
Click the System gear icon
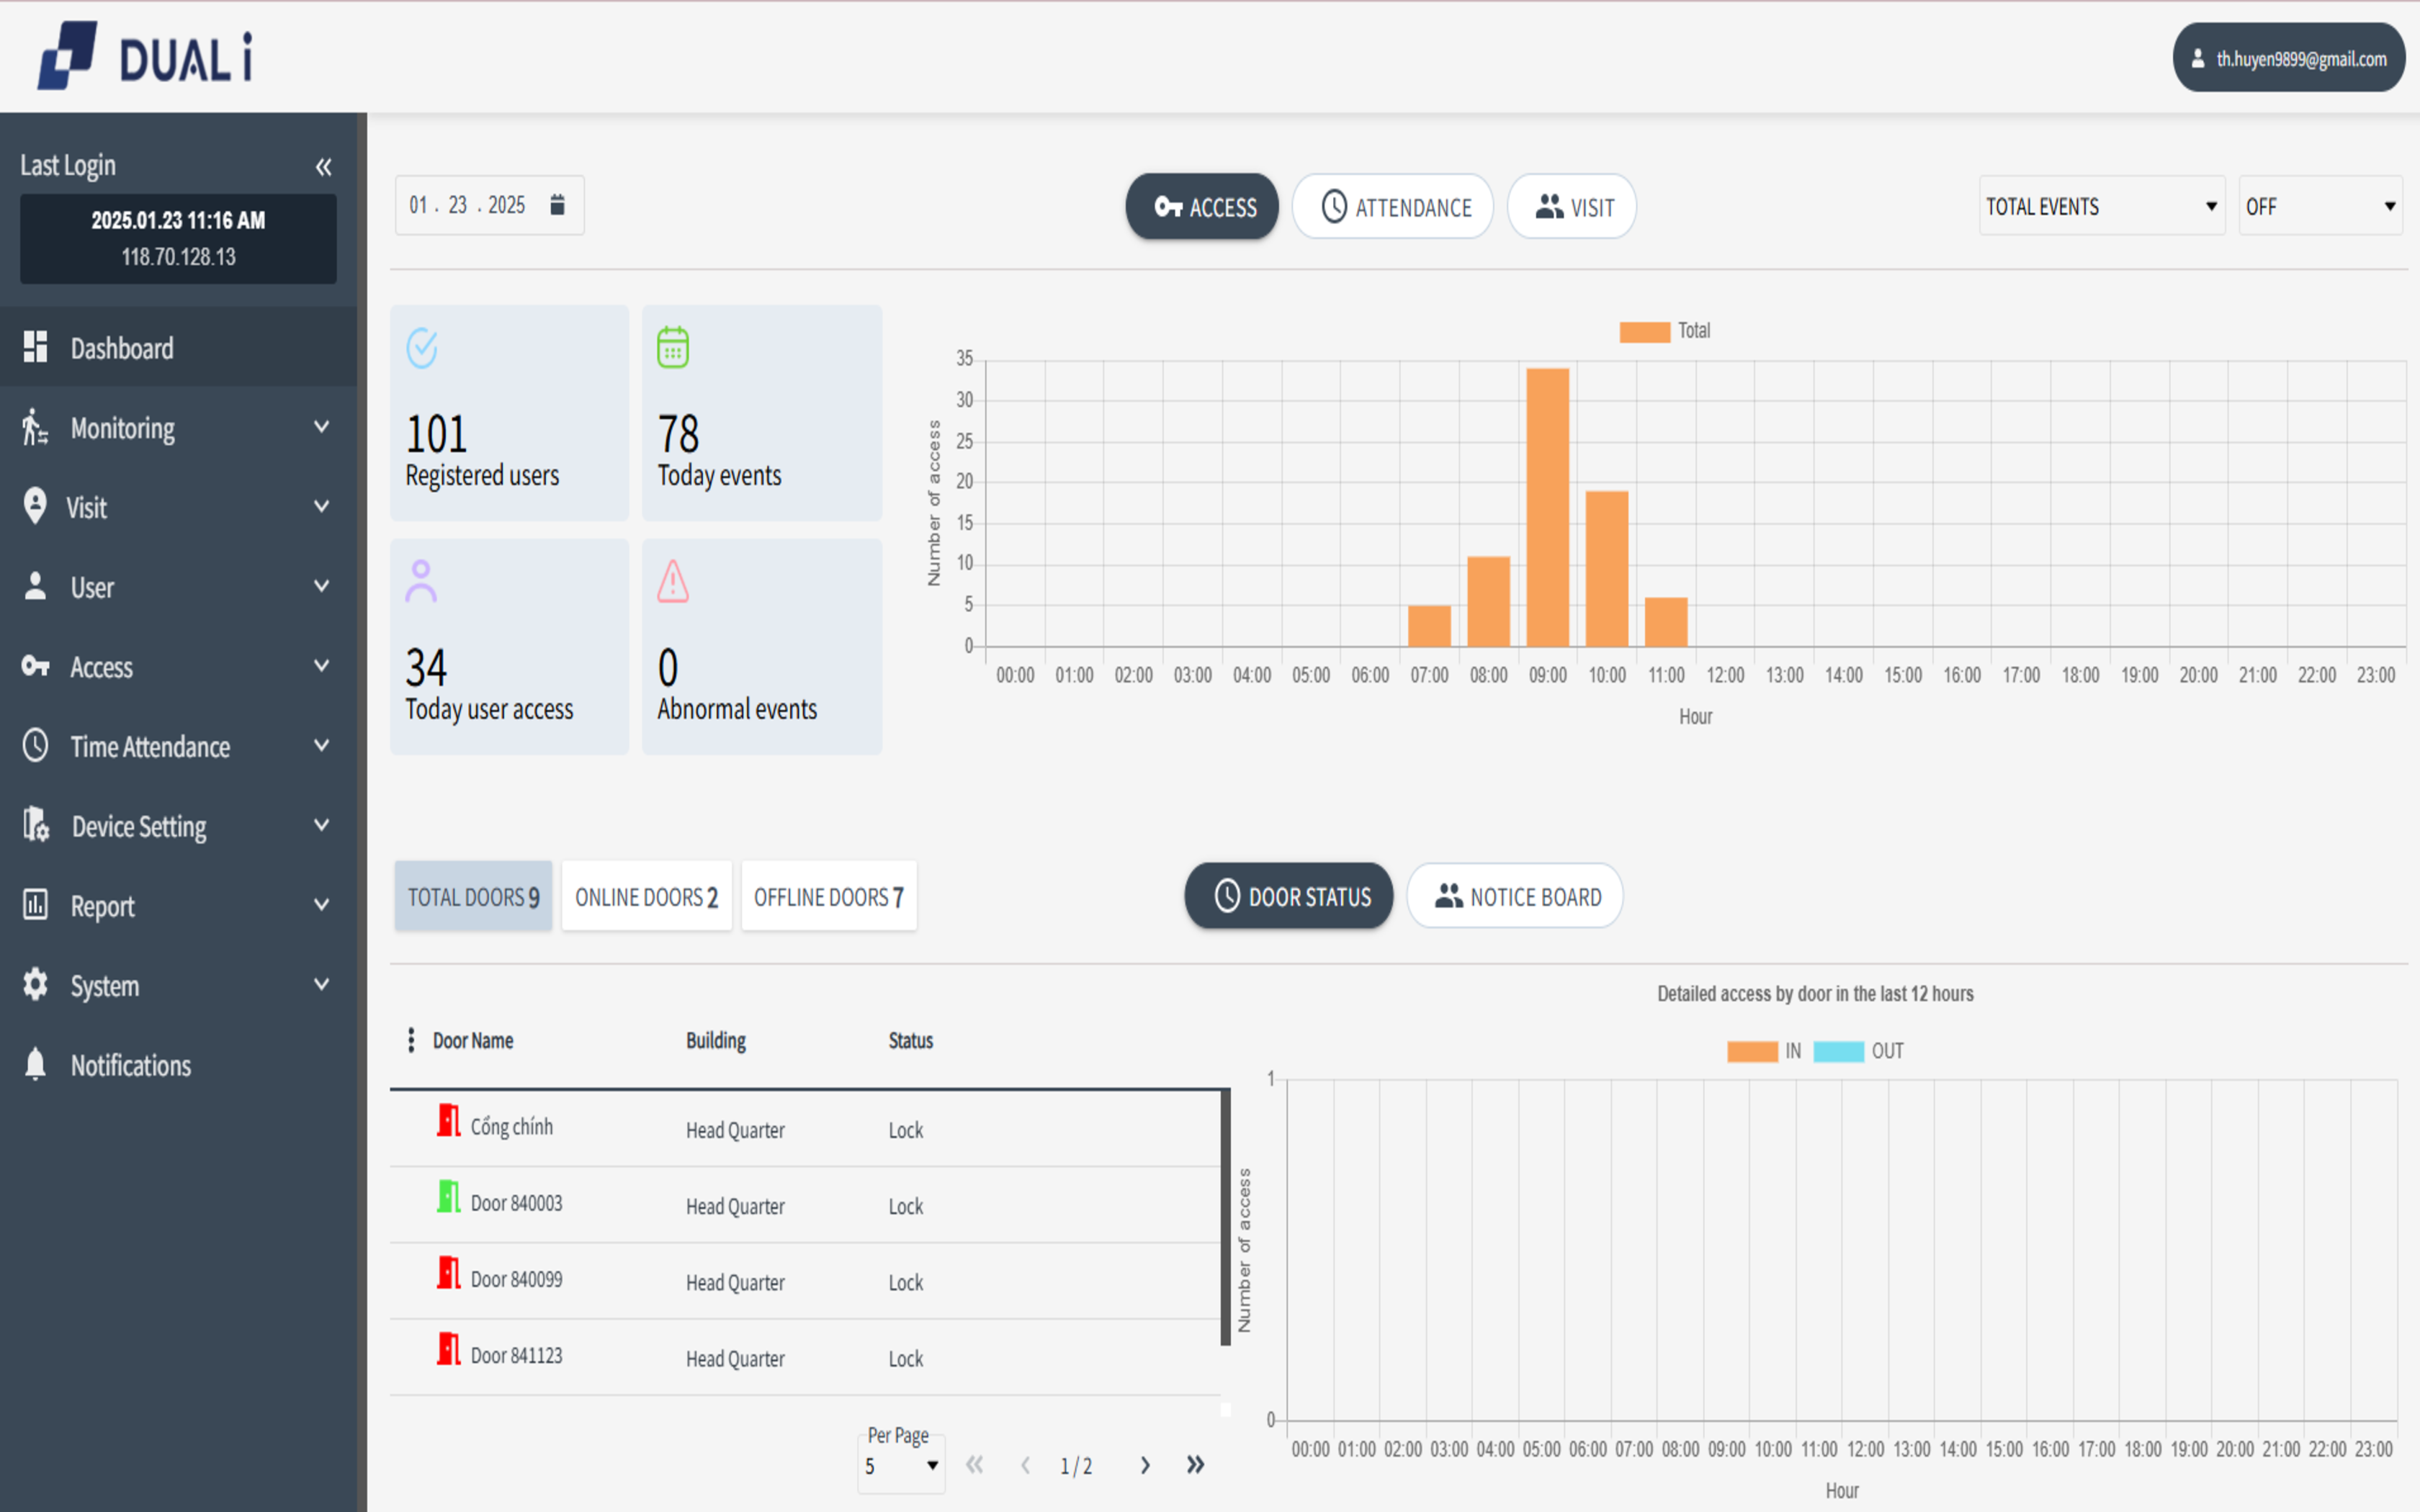click(x=35, y=984)
